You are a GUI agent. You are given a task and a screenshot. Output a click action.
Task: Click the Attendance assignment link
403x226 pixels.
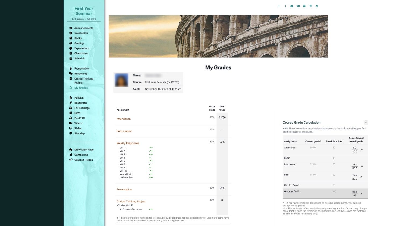[x=124, y=119]
